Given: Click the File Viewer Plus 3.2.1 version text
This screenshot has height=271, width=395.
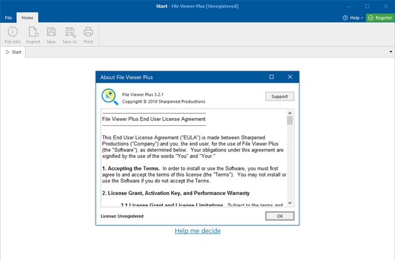Looking at the screenshot, I should 143,94.
